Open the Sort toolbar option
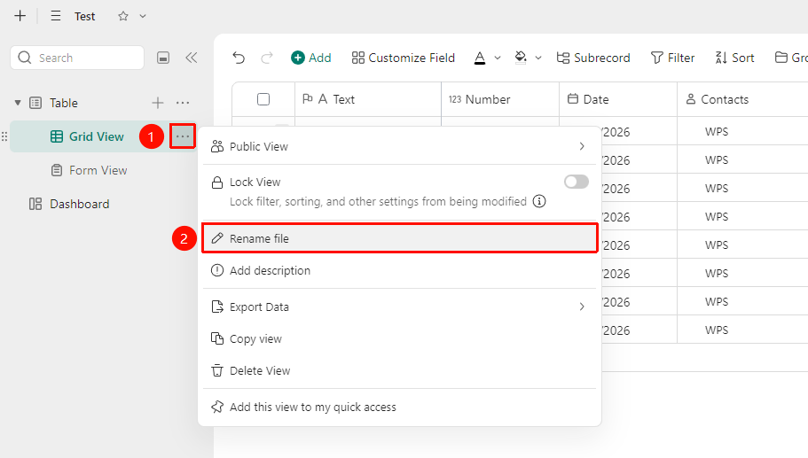The height and width of the screenshot is (458, 808). click(734, 58)
